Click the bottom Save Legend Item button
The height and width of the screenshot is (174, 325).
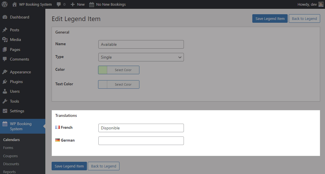69,166
